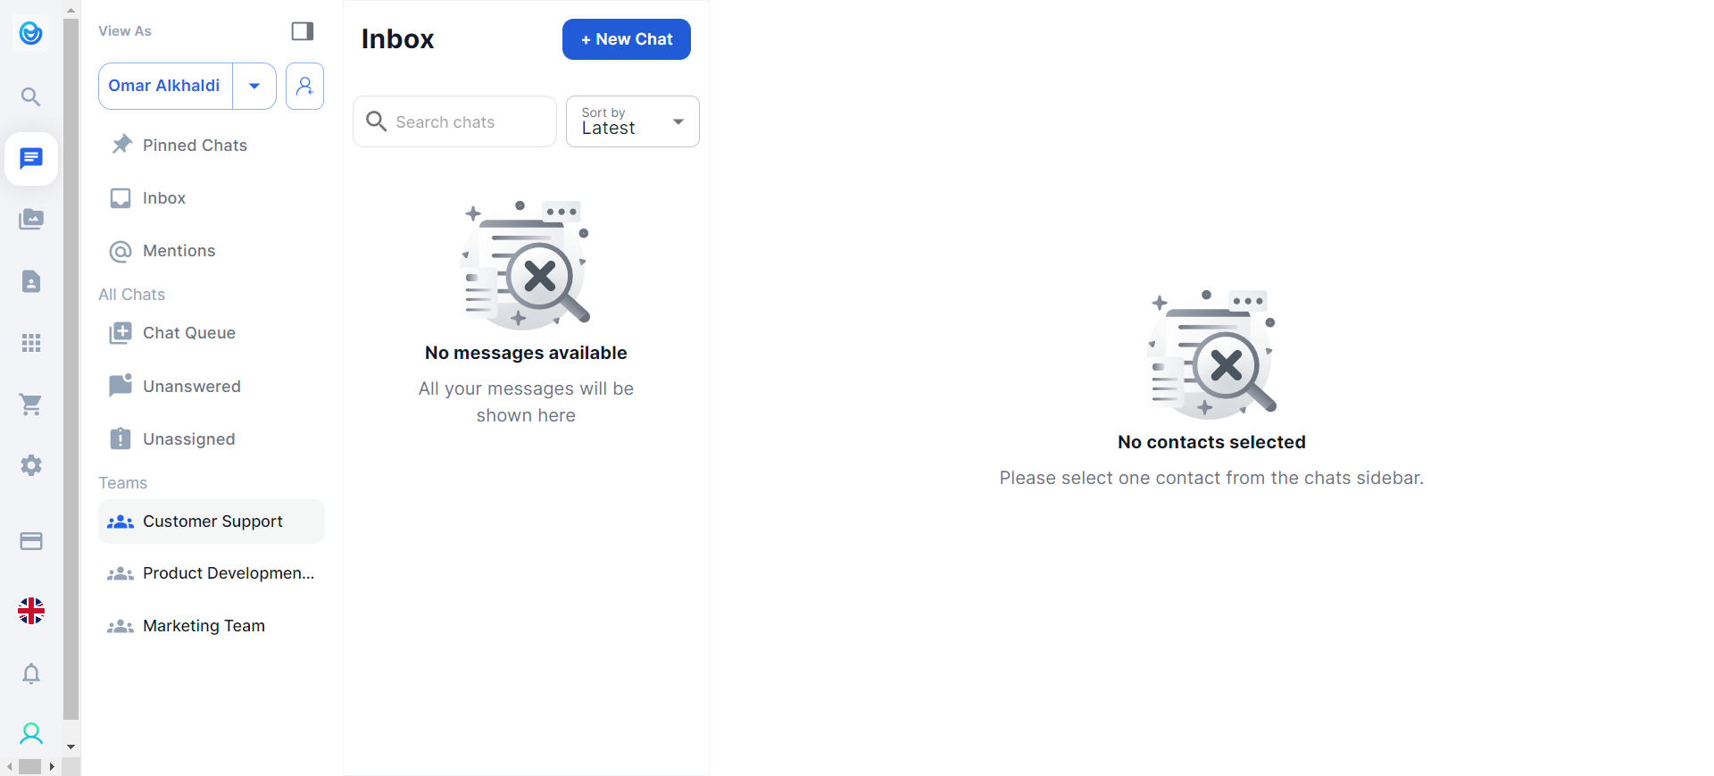Screen dimensions: 1714x776
Task: Click the notifications bell icon
Action: click(x=31, y=673)
